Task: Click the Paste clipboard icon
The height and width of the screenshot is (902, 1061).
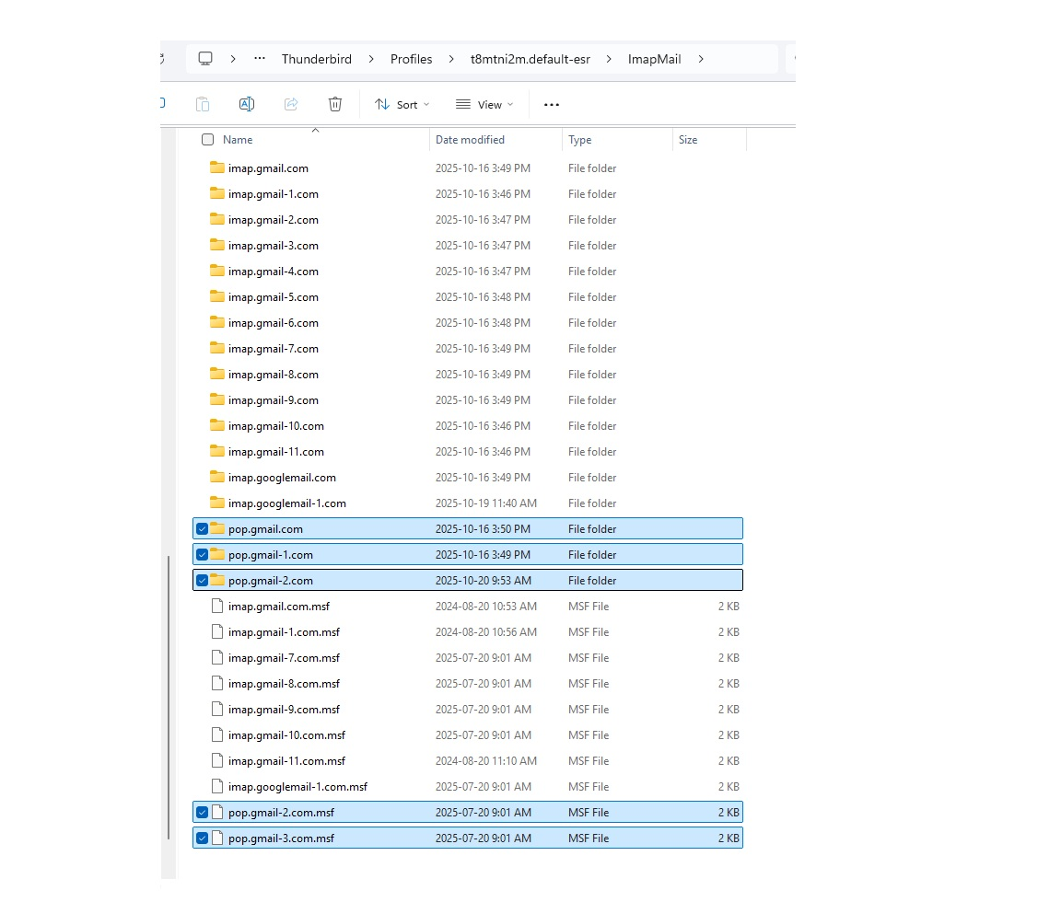Action: (x=203, y=104)
